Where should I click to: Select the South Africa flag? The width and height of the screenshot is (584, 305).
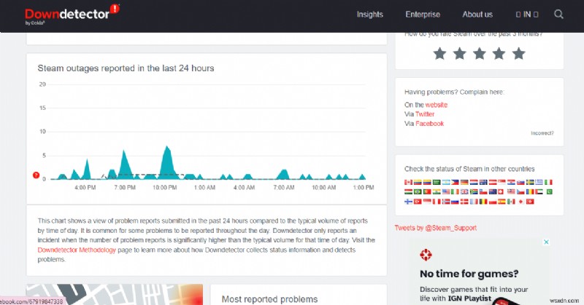point(474,191)
